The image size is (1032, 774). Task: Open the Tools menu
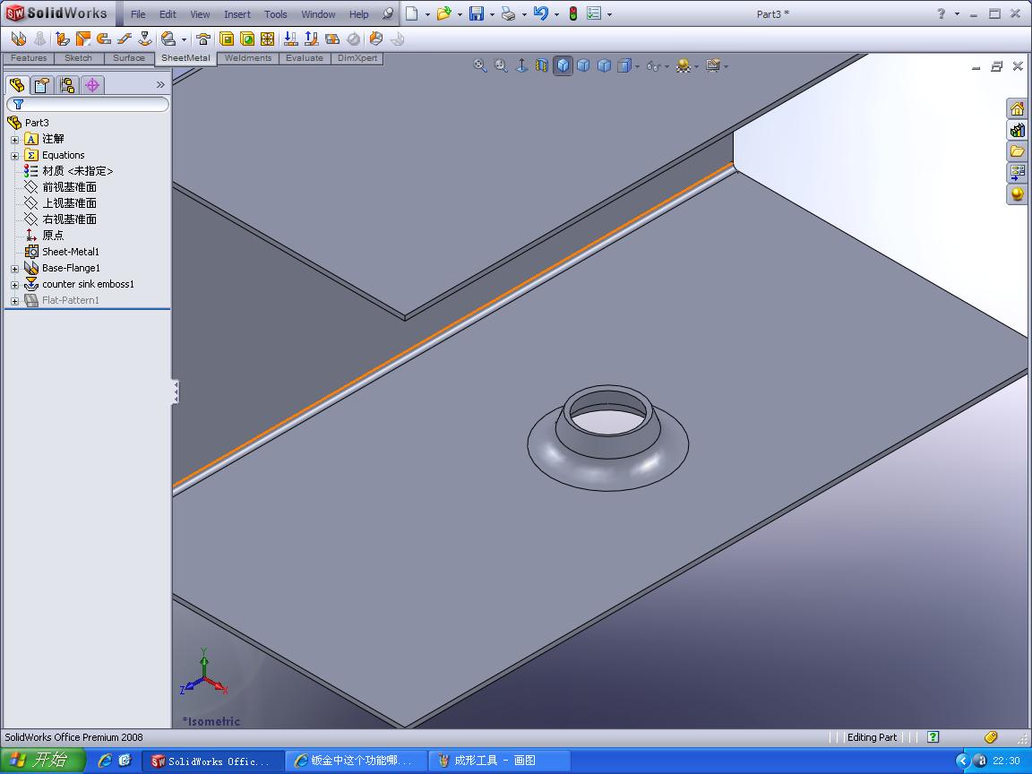(x=275, y=13)
